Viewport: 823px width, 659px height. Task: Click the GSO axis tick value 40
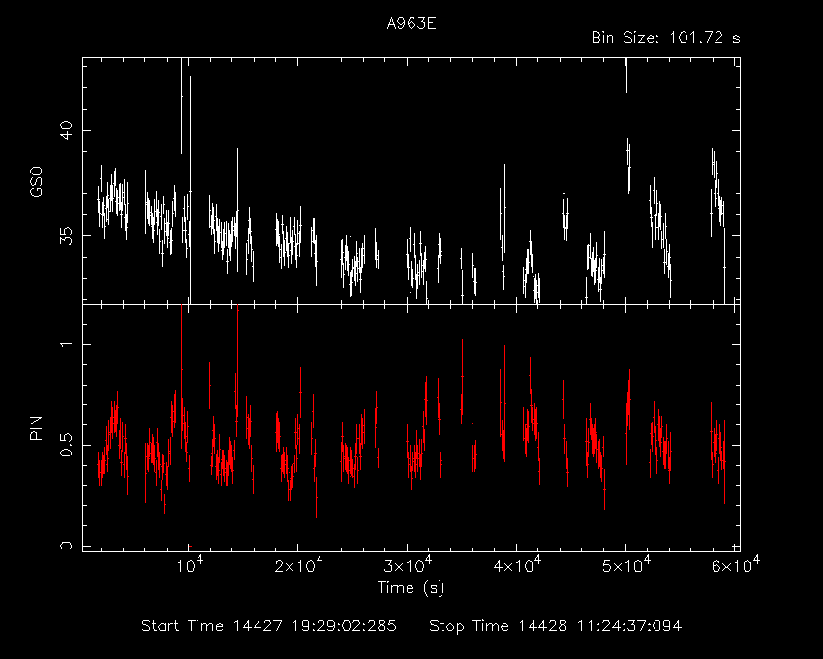pyautogui.click(x=66, y=130)
